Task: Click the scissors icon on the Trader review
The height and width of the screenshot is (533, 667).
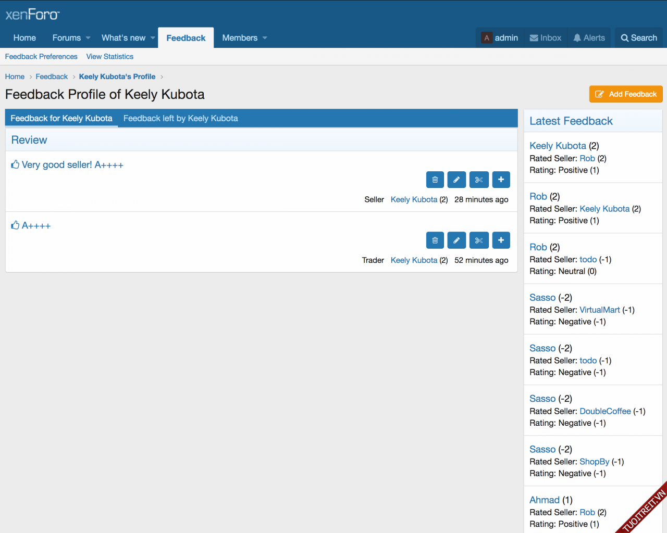Action: click(x=478, y=240)
